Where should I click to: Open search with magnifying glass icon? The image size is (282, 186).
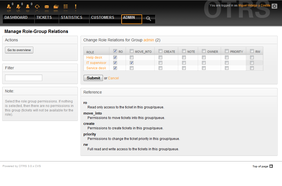[149, 19]
